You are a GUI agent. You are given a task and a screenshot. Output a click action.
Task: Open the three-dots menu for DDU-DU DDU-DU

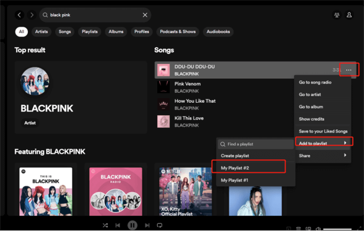point(349,70)
